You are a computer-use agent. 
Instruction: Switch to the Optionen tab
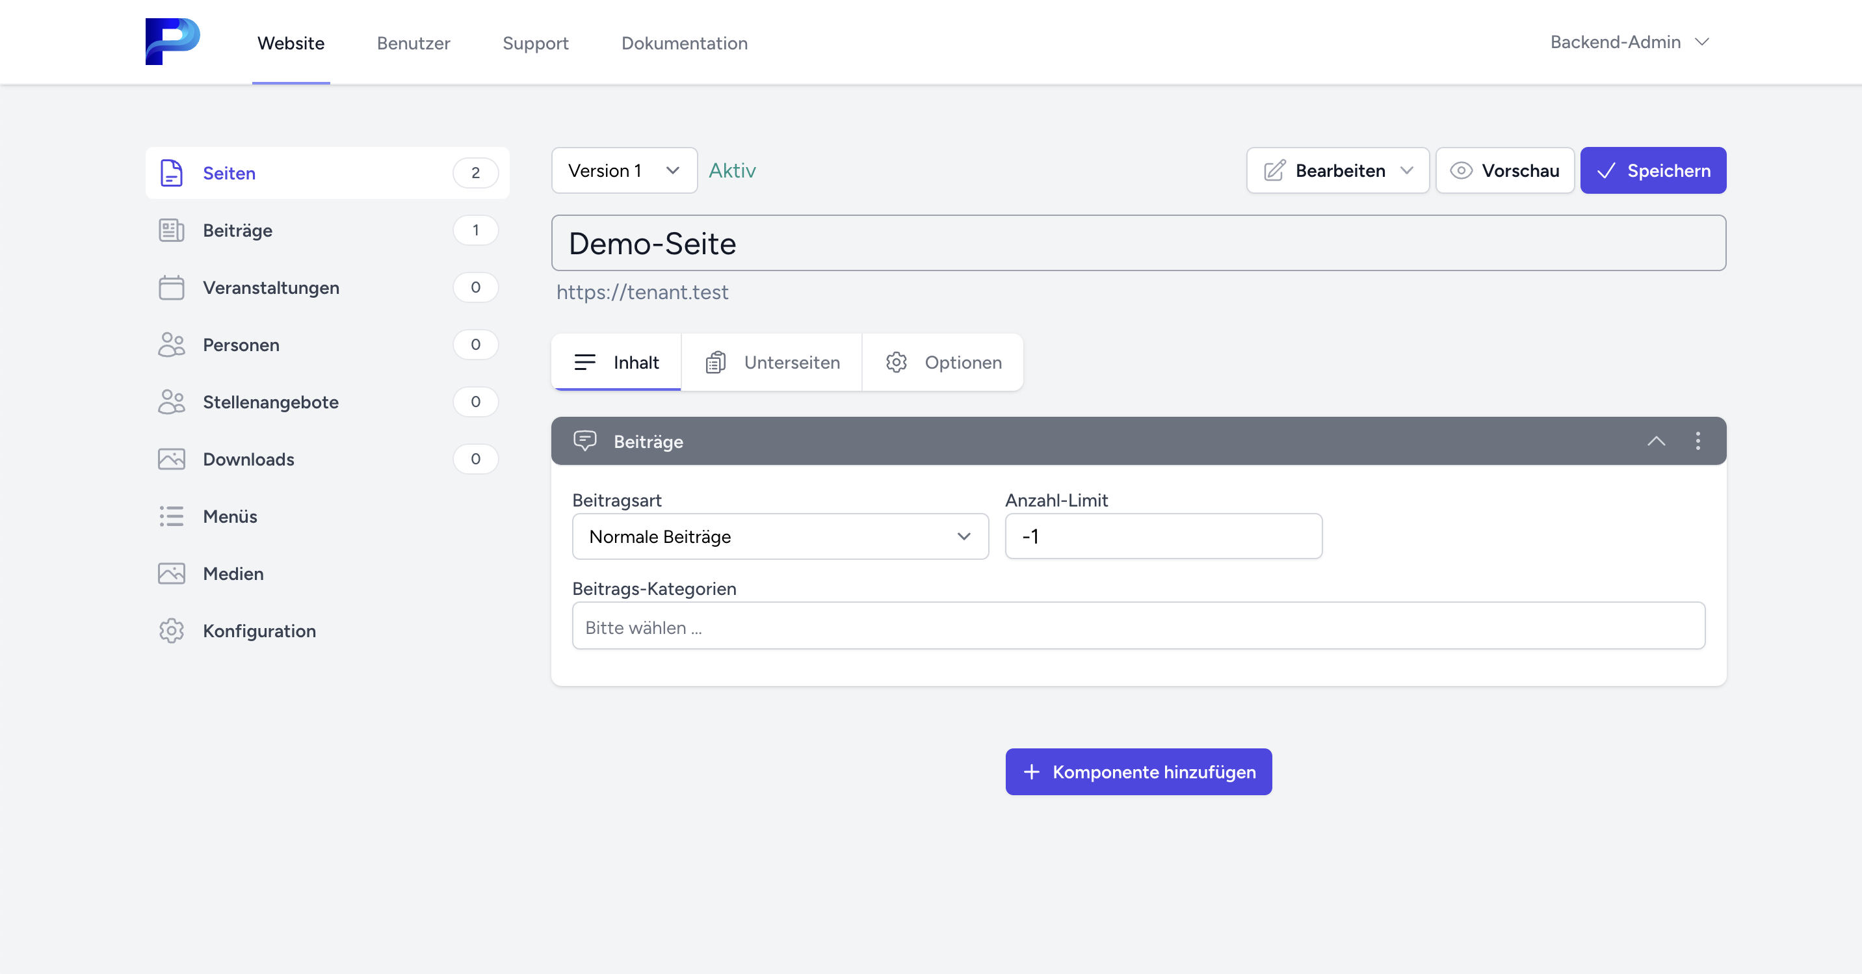[x=943, y=362]
